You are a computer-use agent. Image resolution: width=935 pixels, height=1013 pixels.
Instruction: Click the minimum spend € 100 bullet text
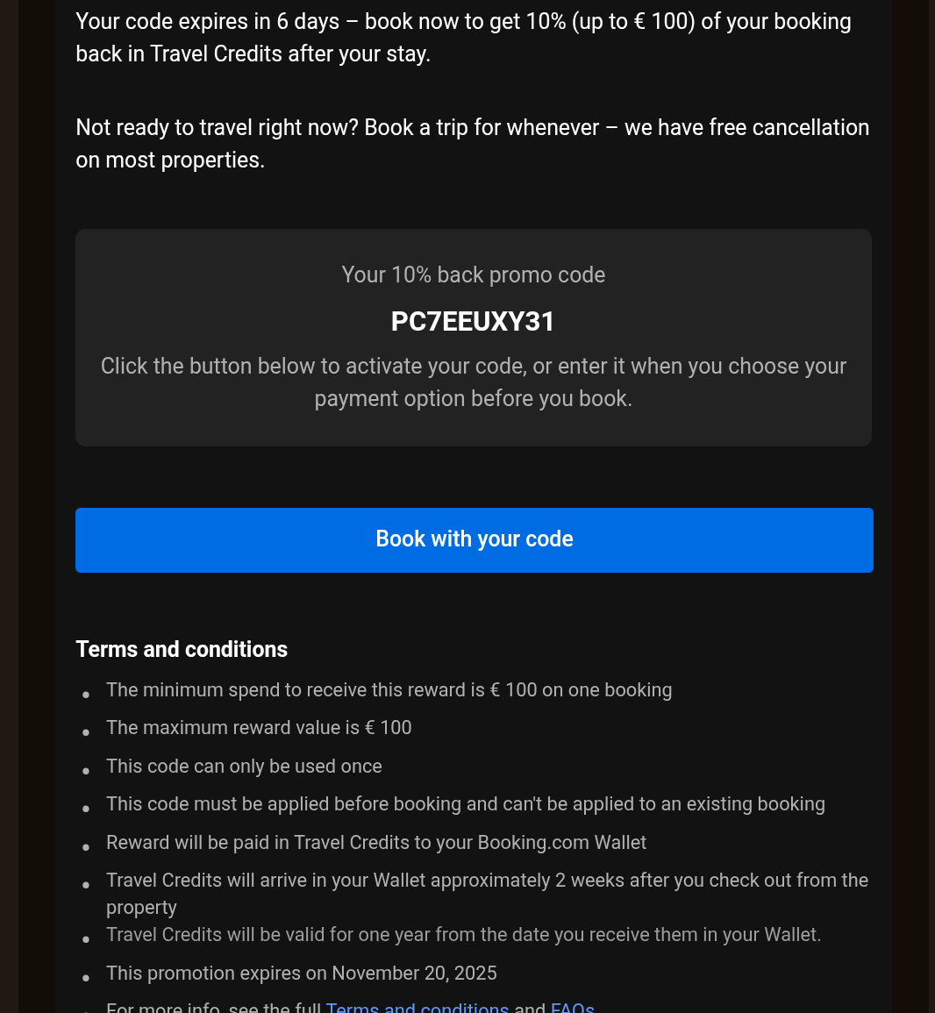(389, 690)
